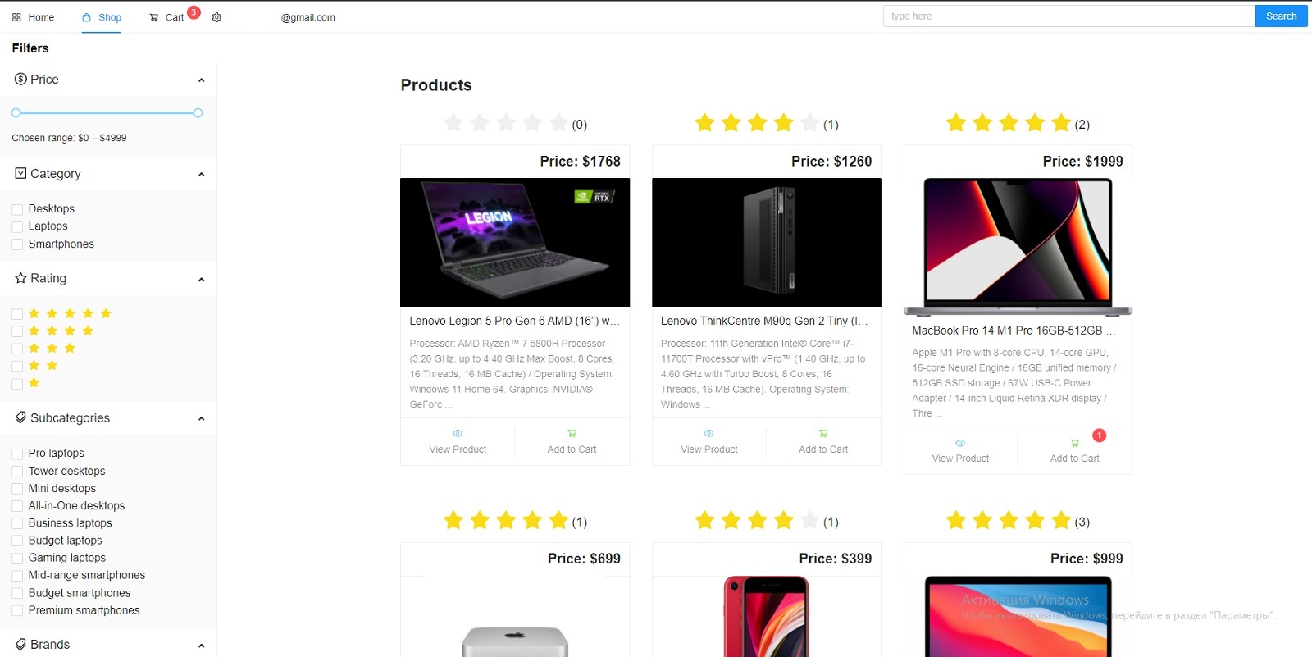Collapse the Price filter section
1312x657 pixels.
pos(202,79)
